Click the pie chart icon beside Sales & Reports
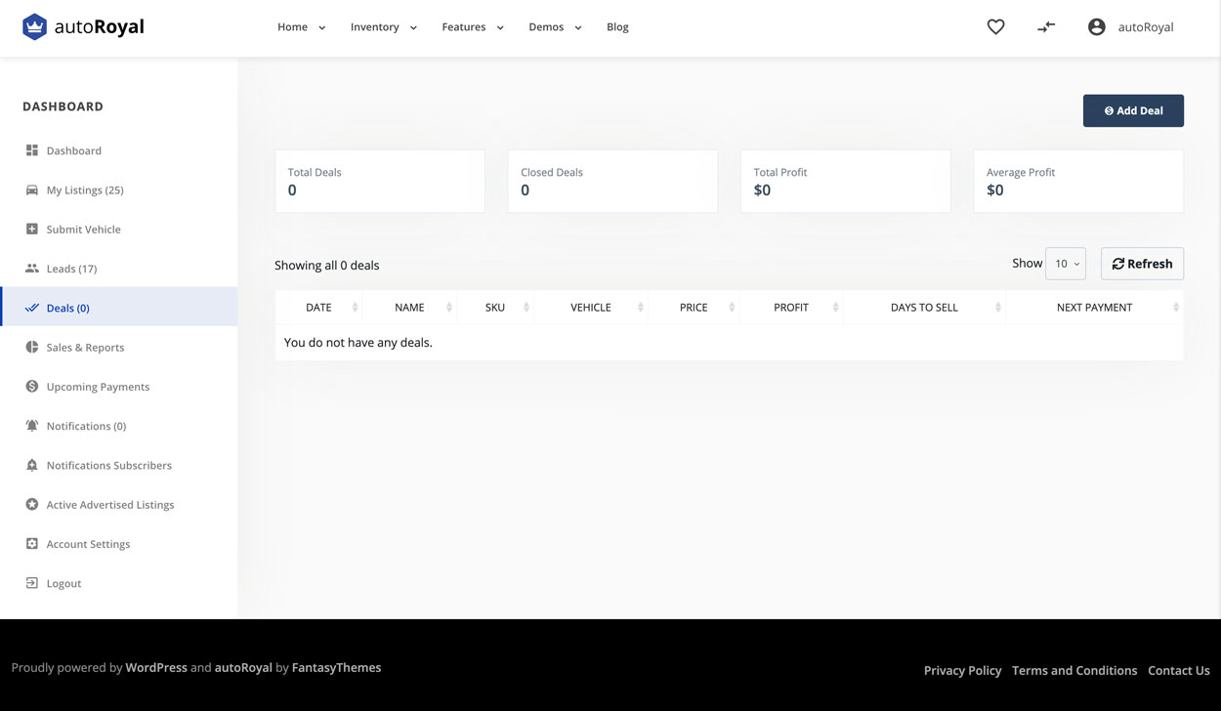Viewport: 1221px width, 711px height. coord(32,347)
